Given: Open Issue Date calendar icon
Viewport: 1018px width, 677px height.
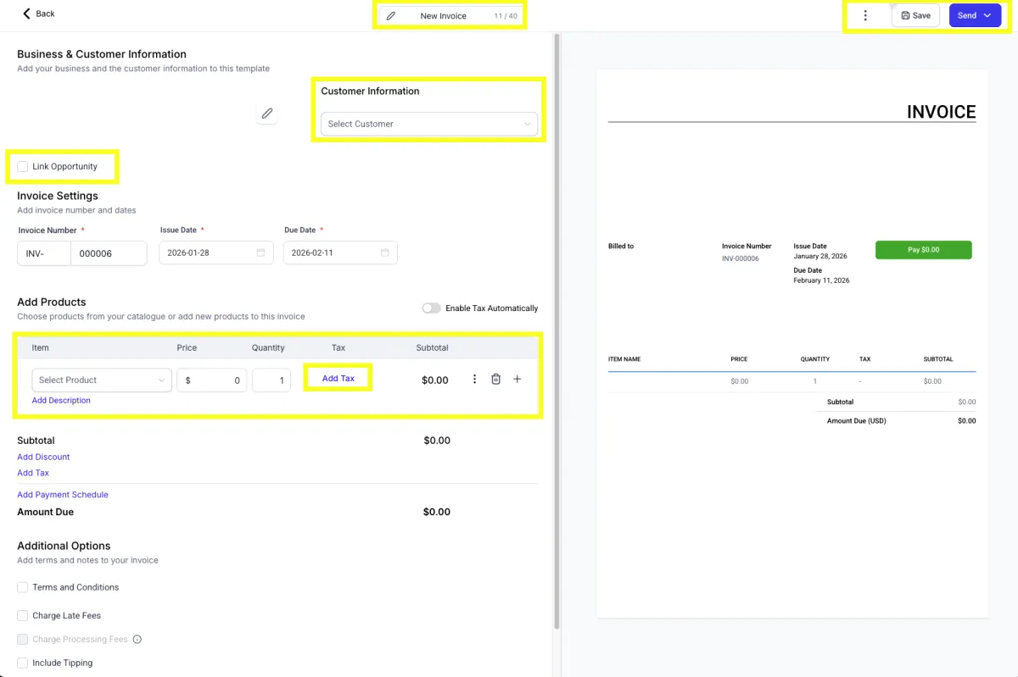Looking at the screenshot, I should [260, 252].
